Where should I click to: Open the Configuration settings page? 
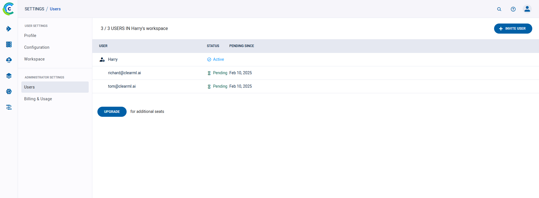37,47
